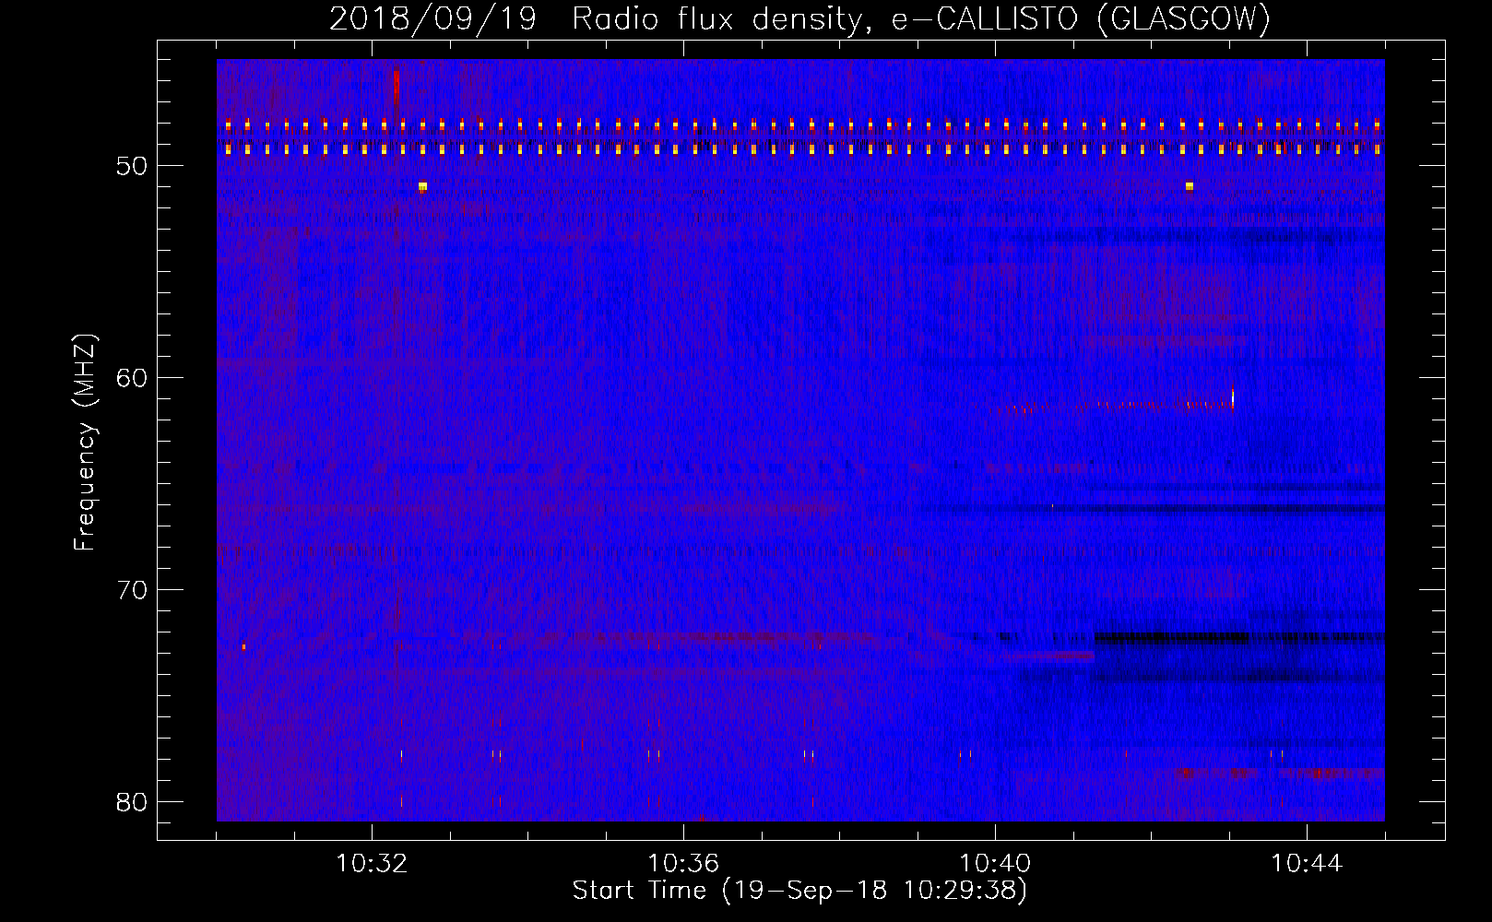This screenshot has width=1492, height=922.
Task: Click the dark black band at 72 MHz
Action: (1171, 636)
